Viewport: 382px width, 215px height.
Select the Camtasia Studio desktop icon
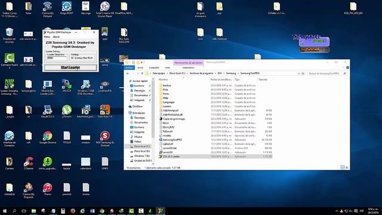10,61
